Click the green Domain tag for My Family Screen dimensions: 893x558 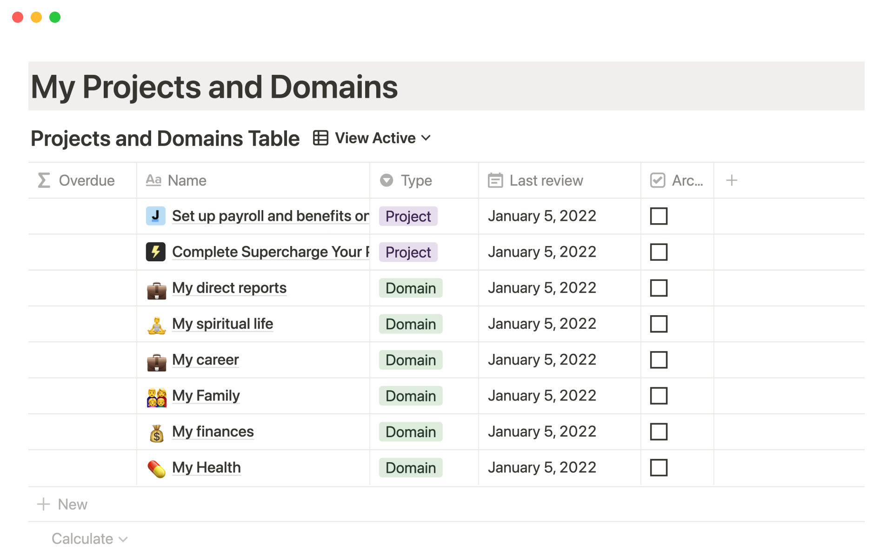tap(410, 396)
